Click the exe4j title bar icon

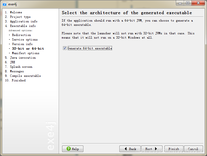tap(4, 3)
